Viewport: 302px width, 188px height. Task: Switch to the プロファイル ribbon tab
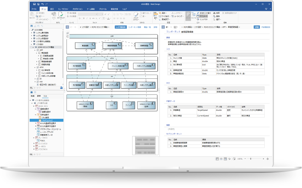pos(103,9)
